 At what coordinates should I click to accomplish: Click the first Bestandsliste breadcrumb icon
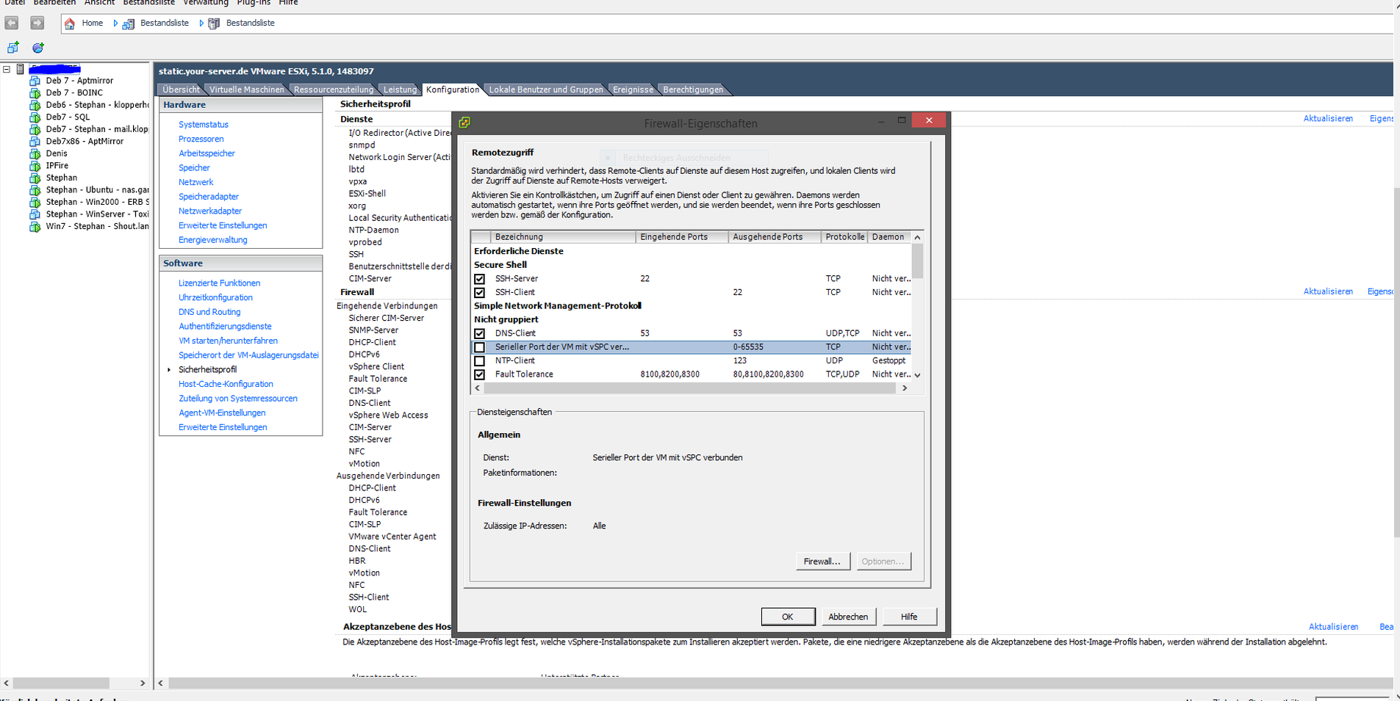[129, 23]
